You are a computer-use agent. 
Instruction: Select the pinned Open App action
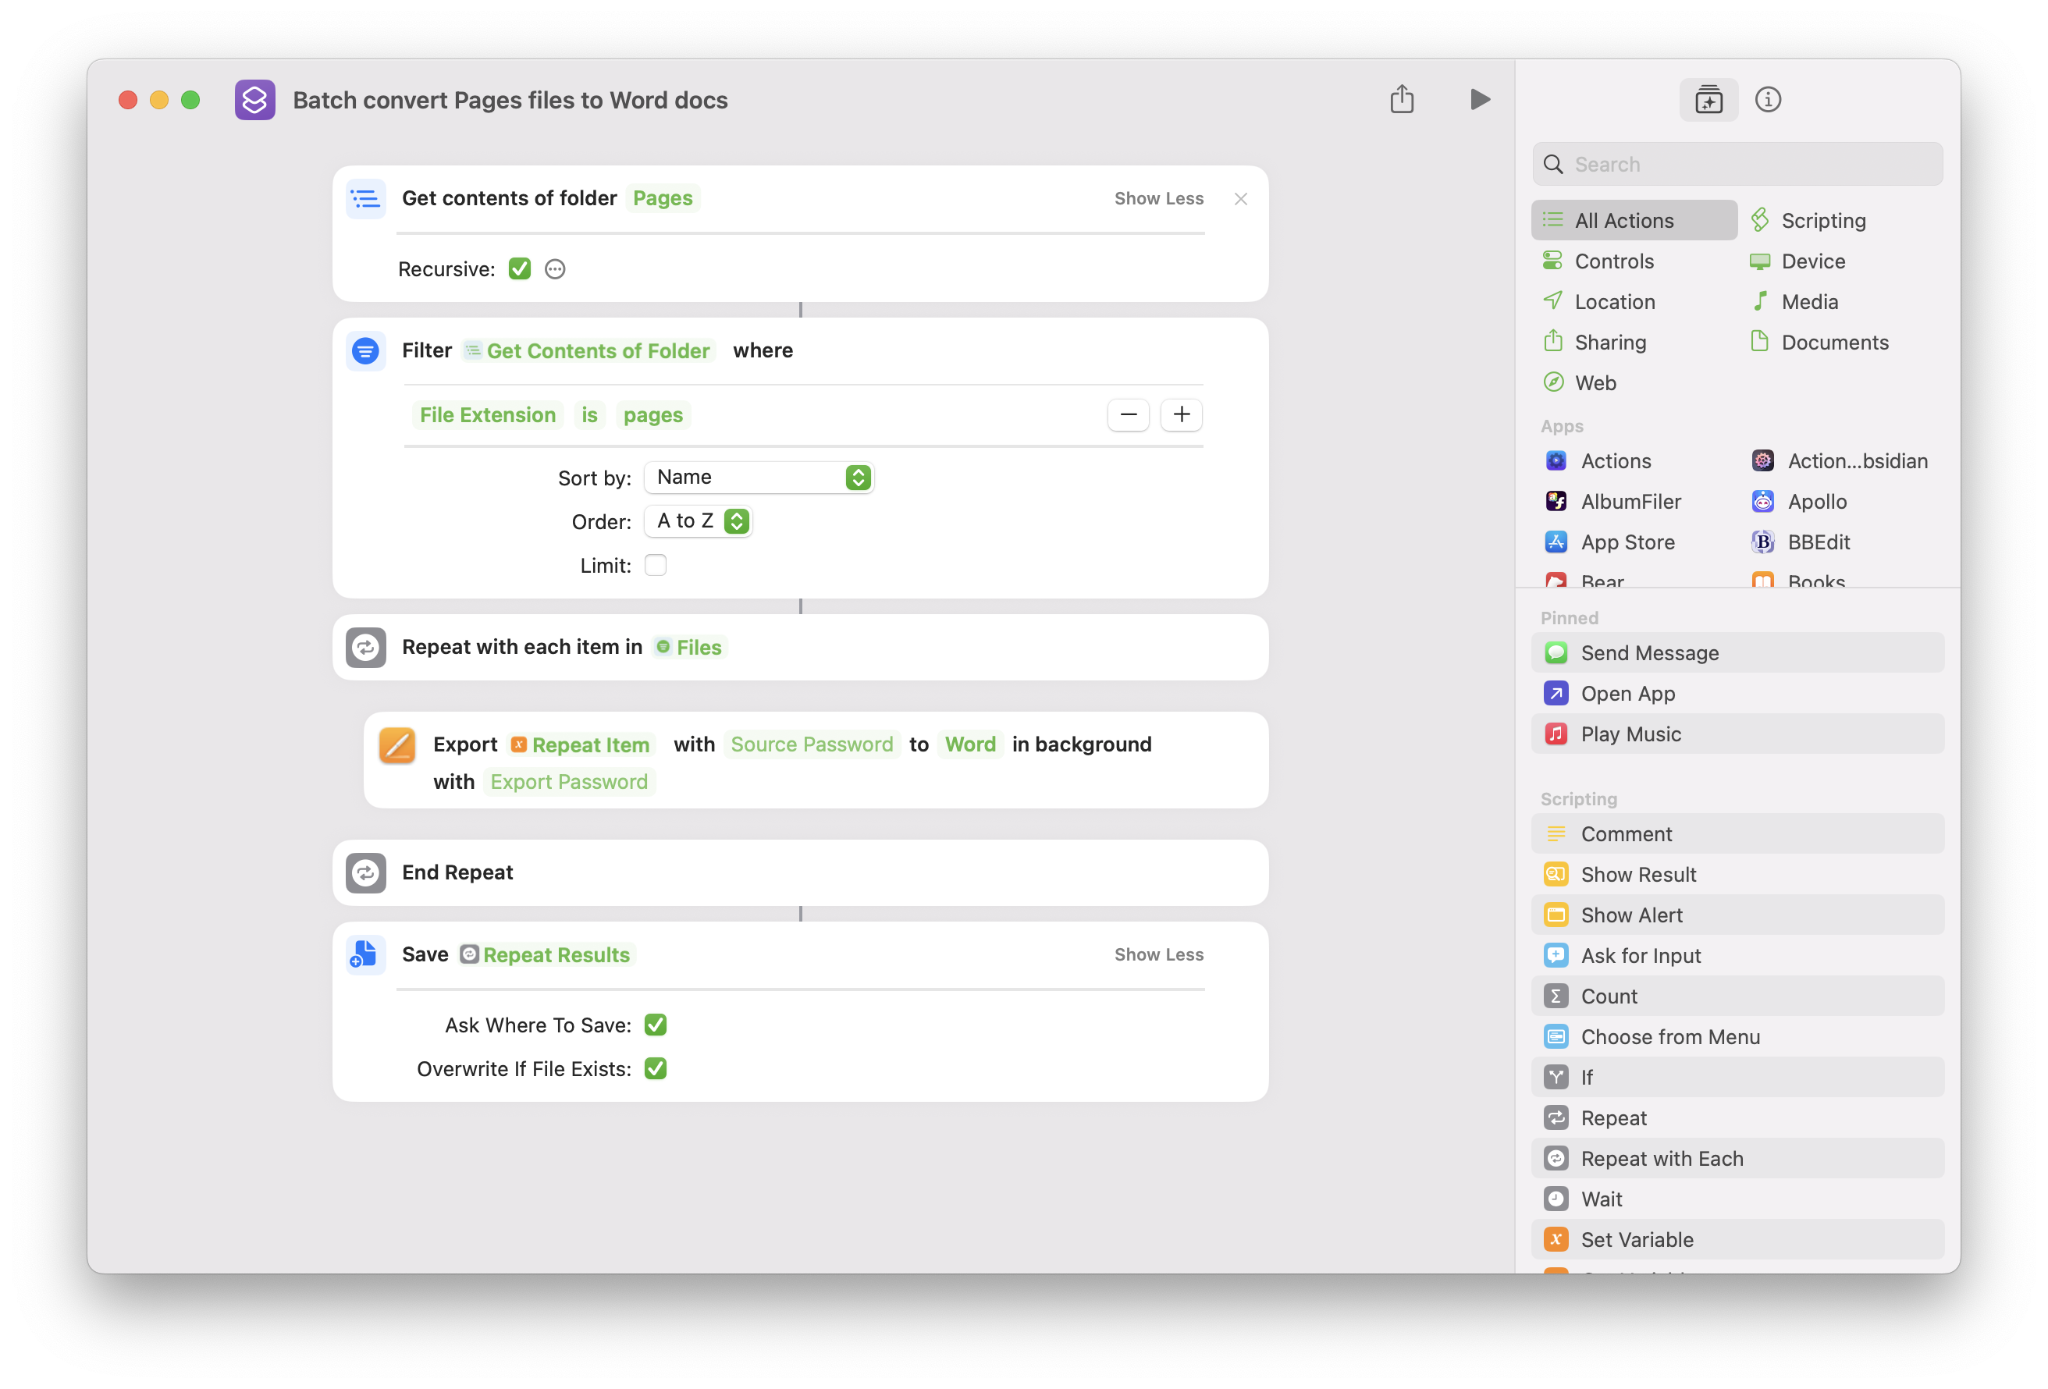(x=1737, y=694)
